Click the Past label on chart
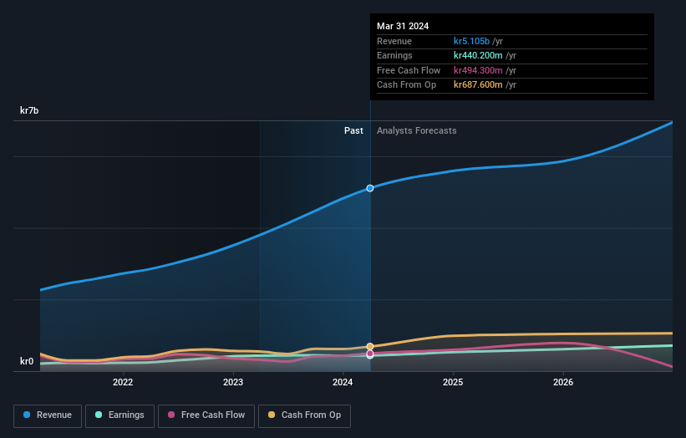The height and width of the screenshot is (438, 686). coord(353,130)
